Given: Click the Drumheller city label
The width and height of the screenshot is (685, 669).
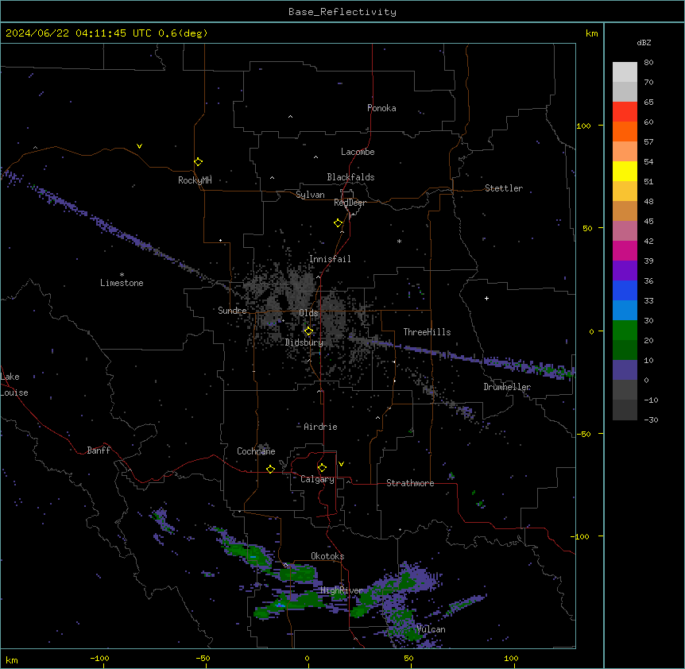Looking at the screenshot, I should coord(507,387).
